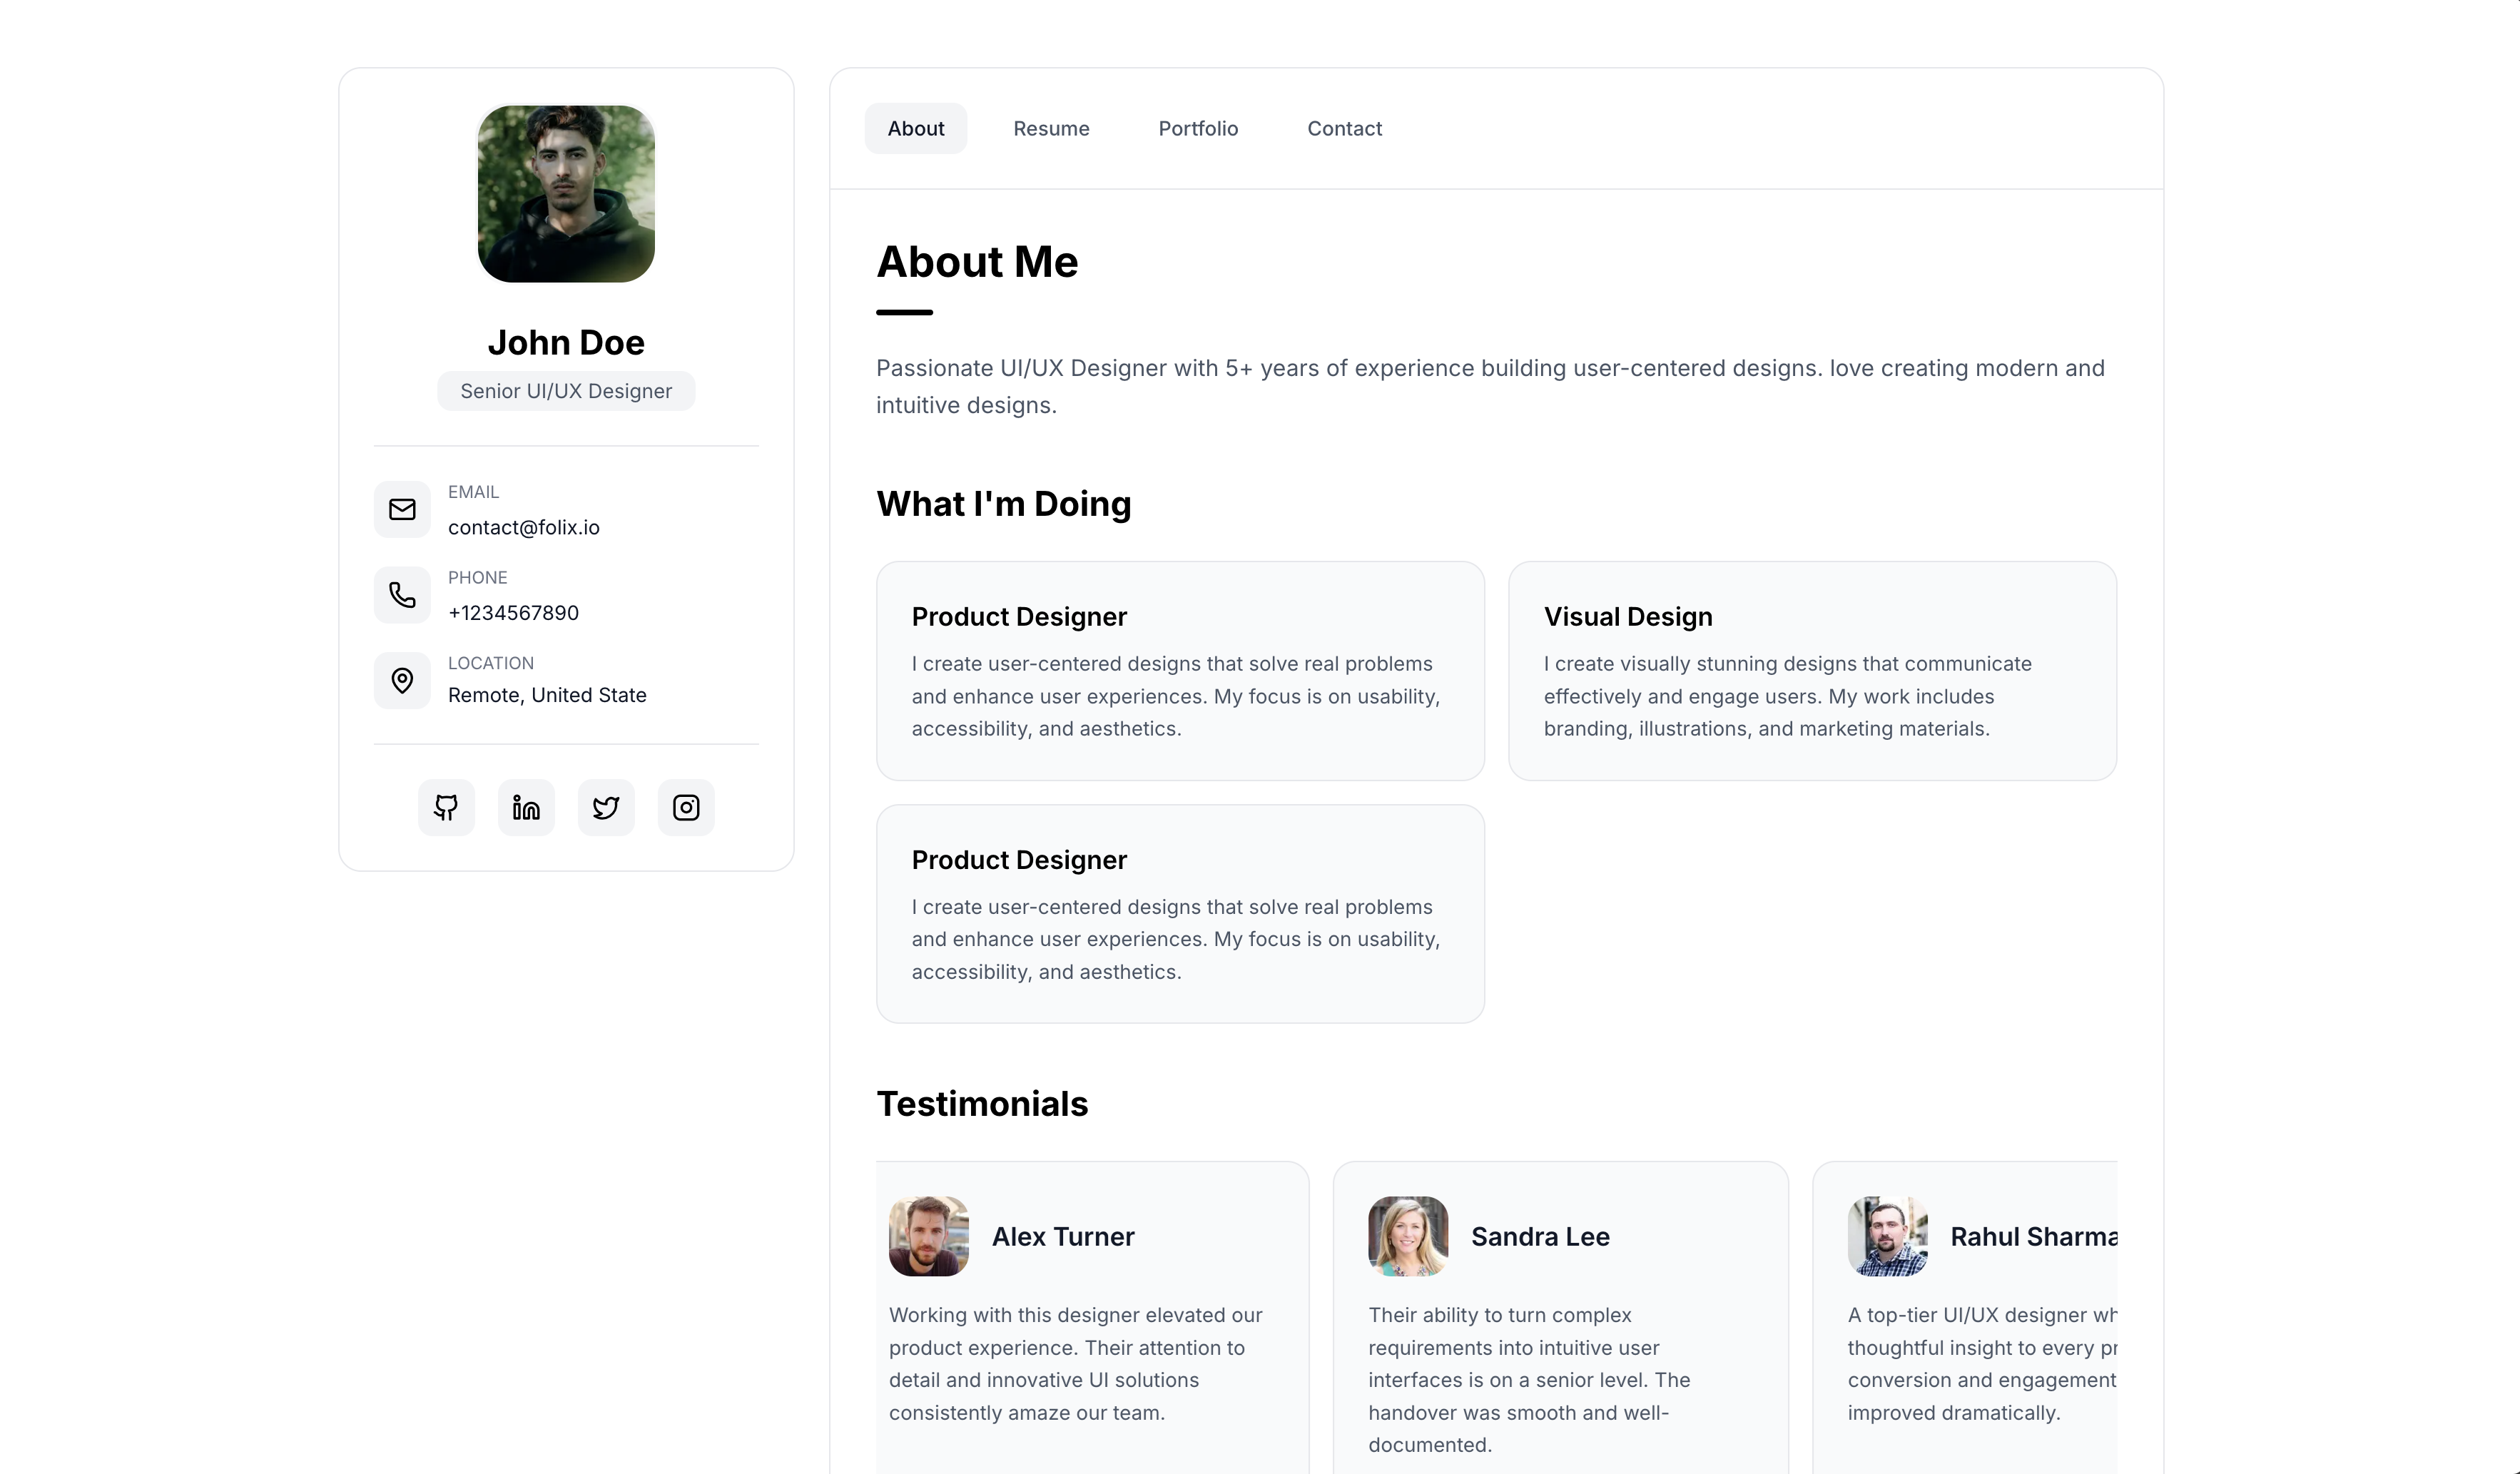Click the Instagram social icon
The height and width of the screenshot is (1474, 2520).
coord(686,807)
